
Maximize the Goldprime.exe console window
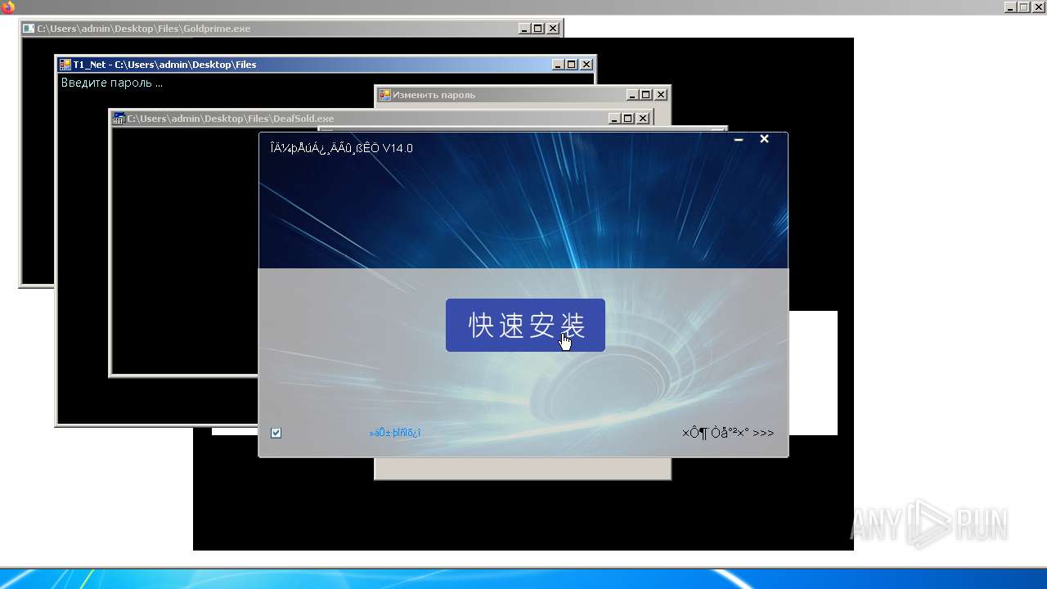[x=538, y=29]
